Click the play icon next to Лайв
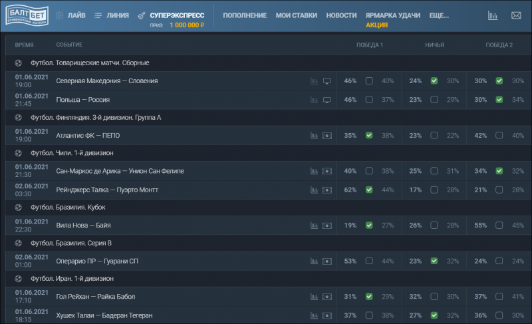This screenshot has width=532, height=324. tap(59, 15)
